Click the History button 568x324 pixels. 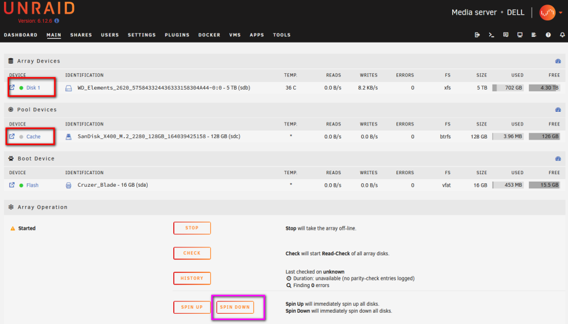[192, 278]
